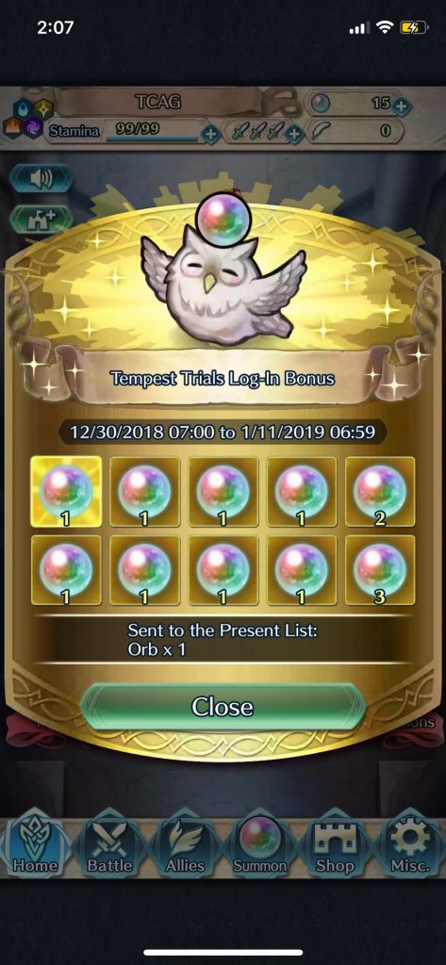This screenshot has height=965, width=446.
Task: Tap the green Close button
Action: (223, 706)
